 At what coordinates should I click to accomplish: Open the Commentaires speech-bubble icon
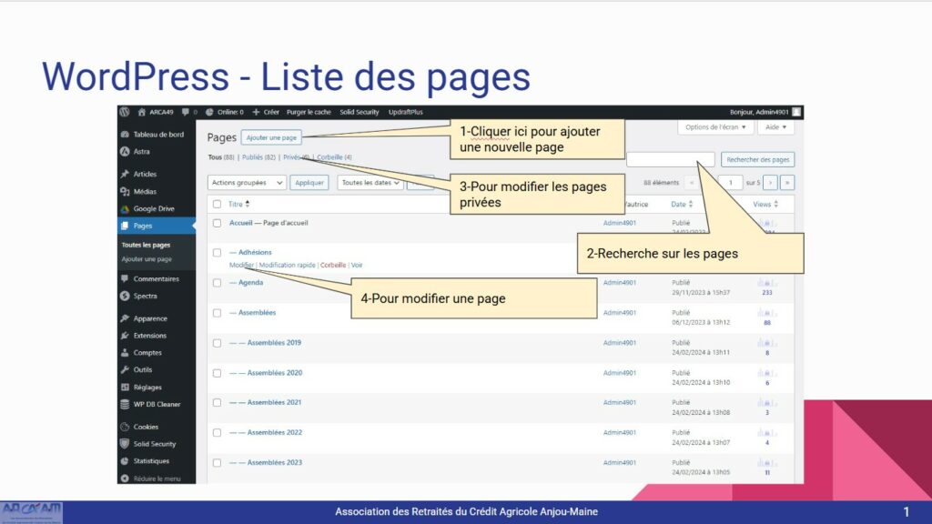pos(125,278)
